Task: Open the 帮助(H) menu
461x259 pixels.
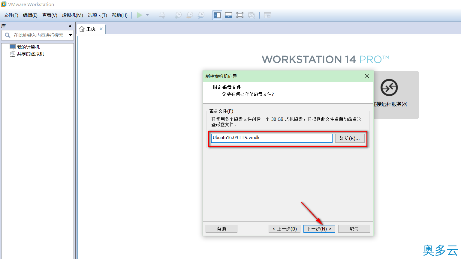Action: click(119, 15)
